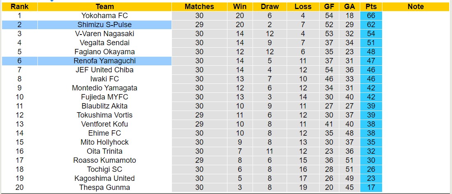Open JEF United Chiba entry
The height and width of the screenshot is (194, 452).
point(104,70)
